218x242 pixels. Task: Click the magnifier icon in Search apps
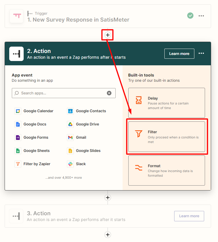pyautogui.click(x=16, y=93)
